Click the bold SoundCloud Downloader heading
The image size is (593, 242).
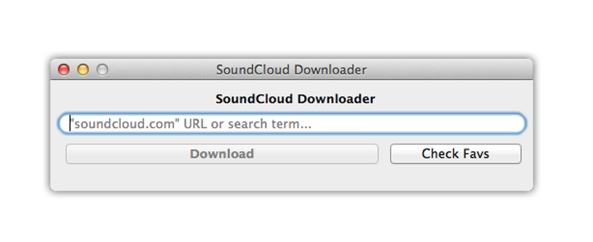point(295,99)
